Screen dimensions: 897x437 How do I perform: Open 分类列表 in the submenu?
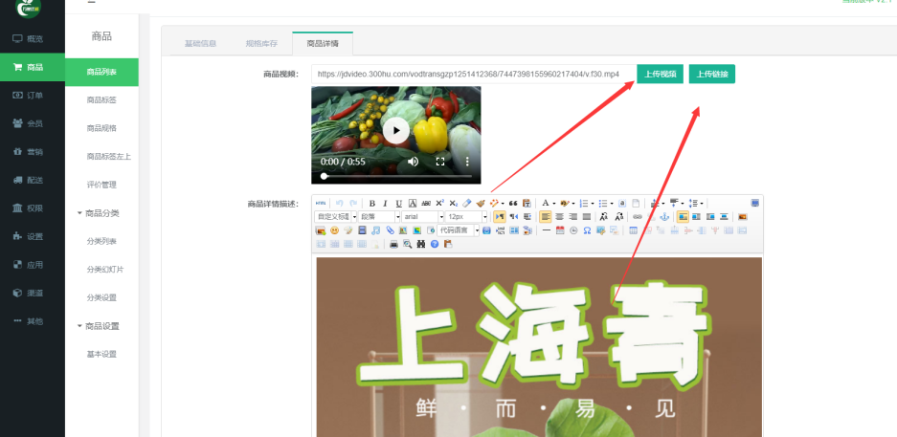[101, 241]
